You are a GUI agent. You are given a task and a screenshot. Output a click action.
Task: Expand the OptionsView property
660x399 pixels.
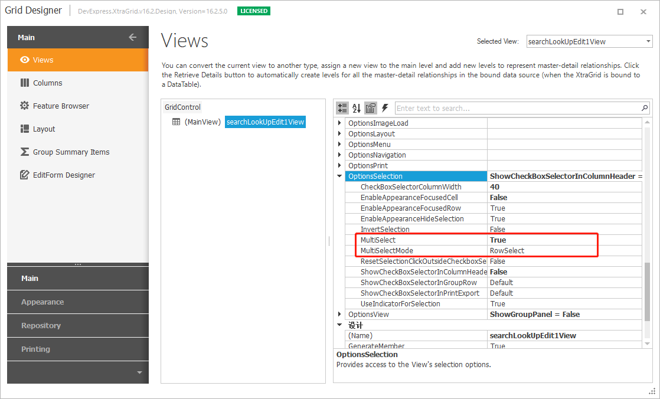click(339, 314)
